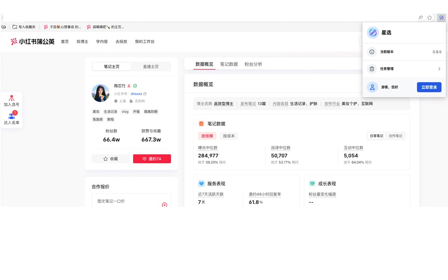448x280 pixels.
Task: Click the plus icon next to 图文笔记一口价
Action: (x=164, y=205)
